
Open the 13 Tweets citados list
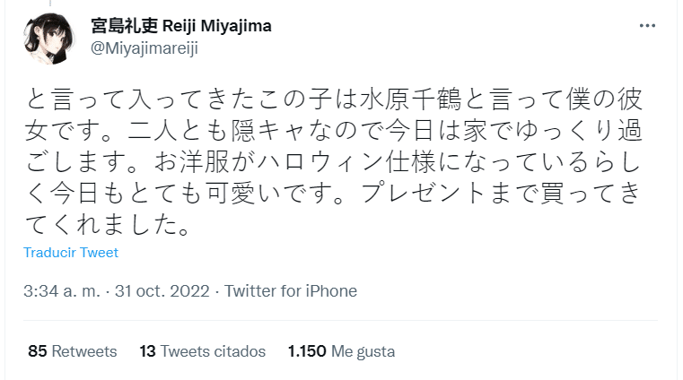click(x=203, y=351)
